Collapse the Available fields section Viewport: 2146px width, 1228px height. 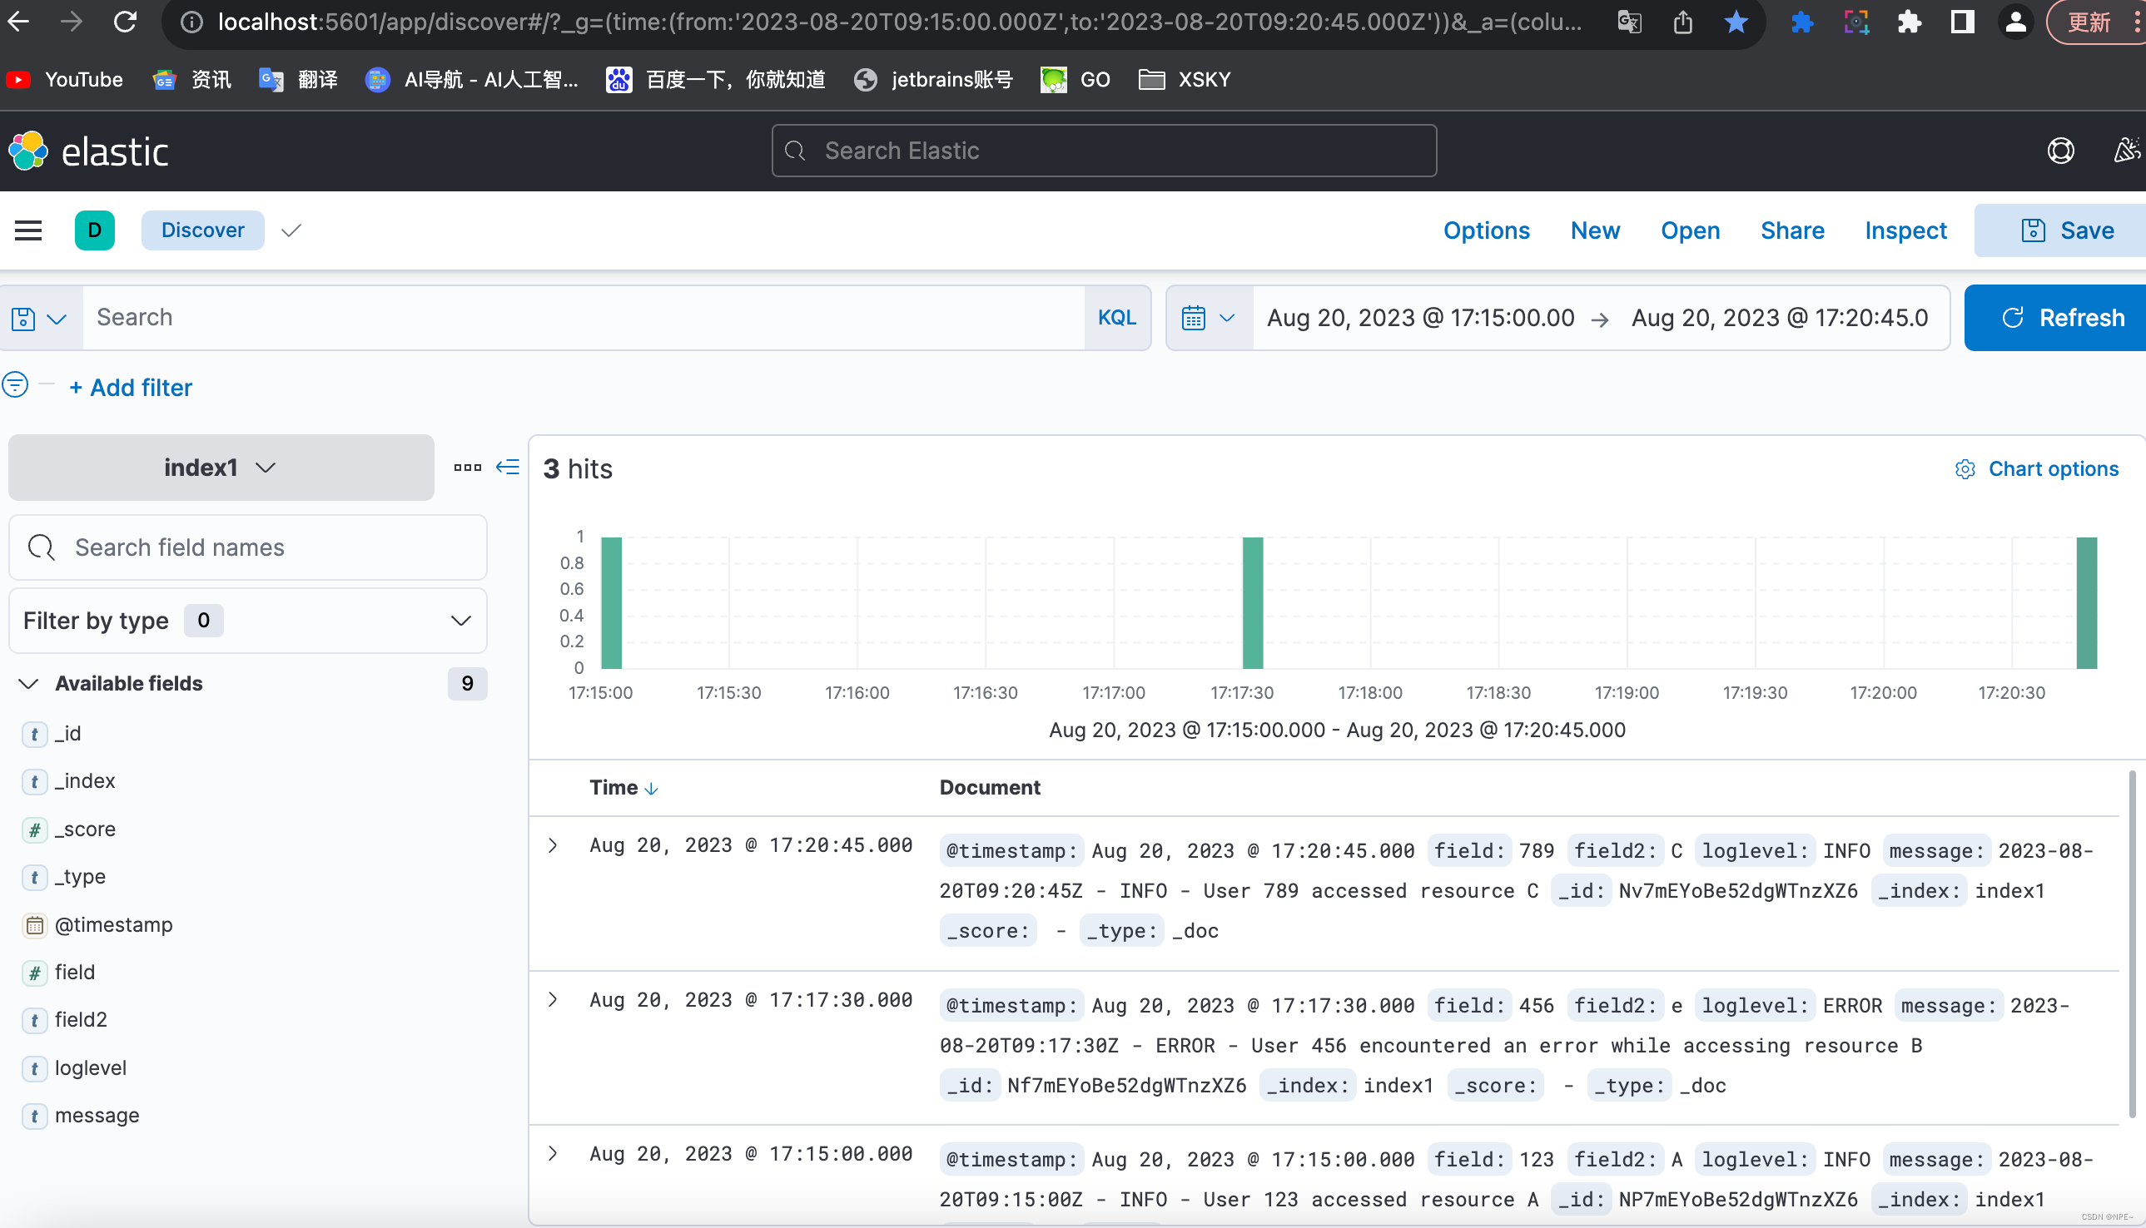point(28,683)
